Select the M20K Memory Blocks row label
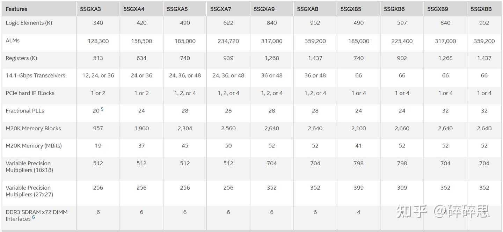 point(33,128)
